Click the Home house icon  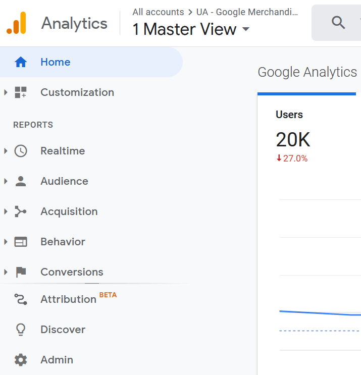coord(21,62)
